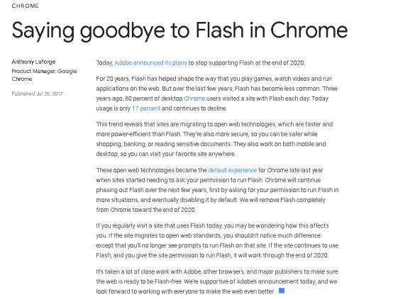Image resolution: width=393 pixels, height=299 pixels.
Task: Click the 'Saying goodbye to Flash in Chrome' headline
Action: coord(179,30)
